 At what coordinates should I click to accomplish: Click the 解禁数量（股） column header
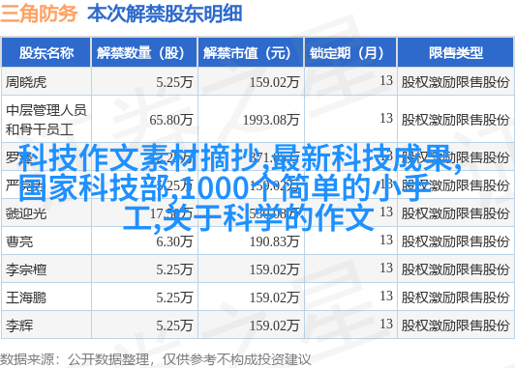coord(144,53)
